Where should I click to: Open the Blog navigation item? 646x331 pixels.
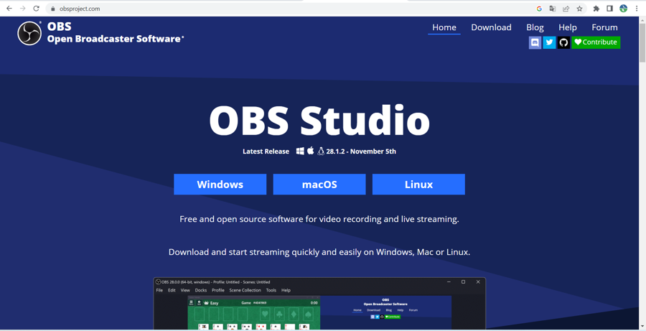pyautogui.click(x=535, y=27)
